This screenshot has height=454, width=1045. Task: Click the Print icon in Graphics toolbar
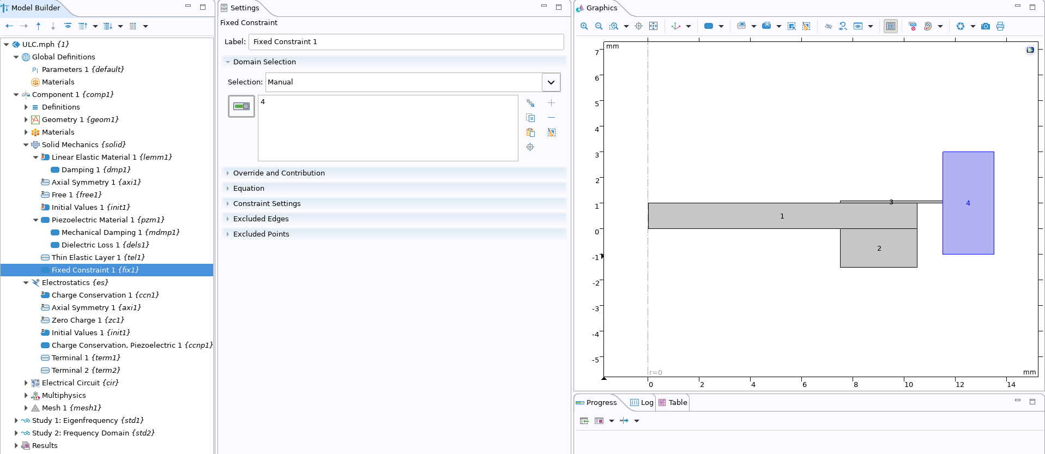click(1000, 26)
